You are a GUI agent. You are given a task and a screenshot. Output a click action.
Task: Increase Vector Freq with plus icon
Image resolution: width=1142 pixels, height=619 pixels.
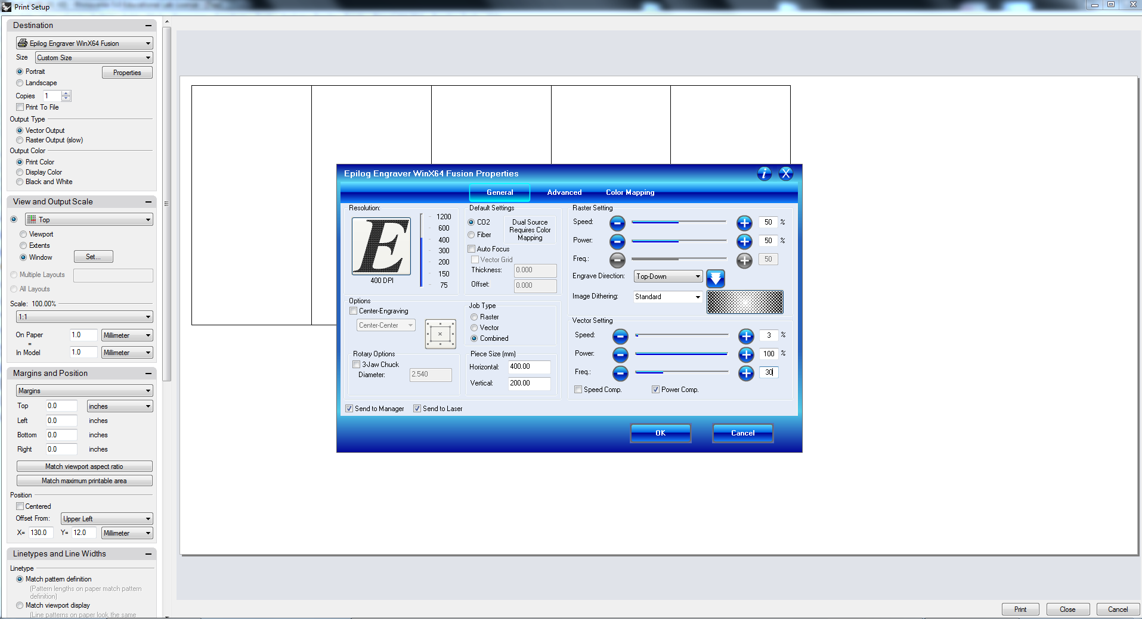point(746,374)
